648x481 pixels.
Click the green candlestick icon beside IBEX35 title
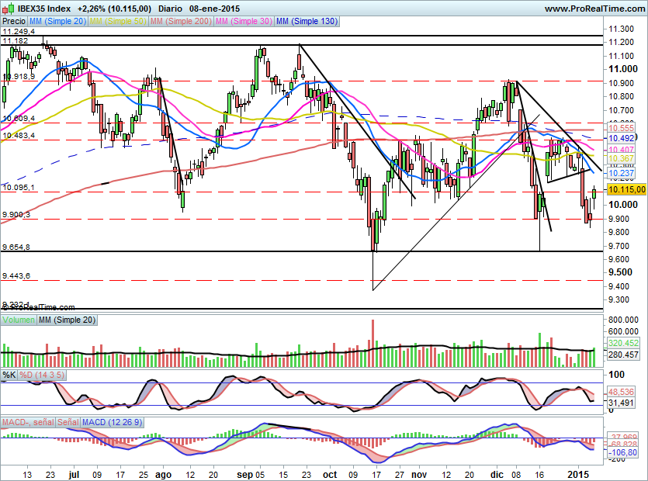(11, 9)
